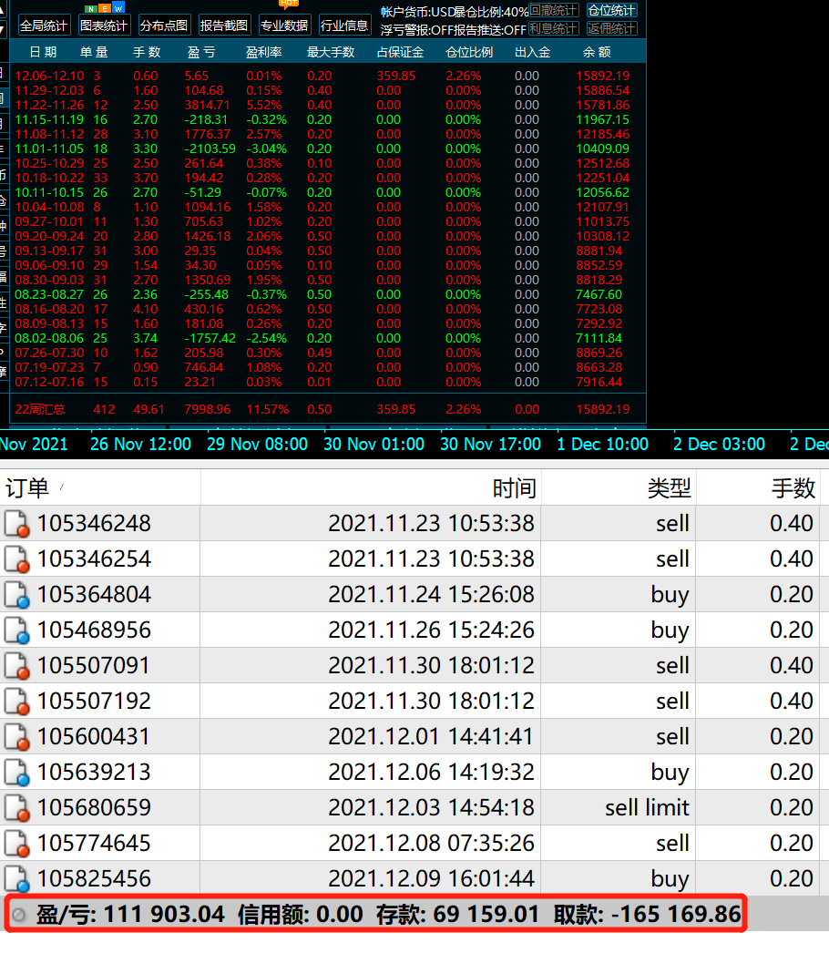The width and height of the screenshot is (829, 953).
Task: Open the 全局统计 statistics view
Action: 43,26
